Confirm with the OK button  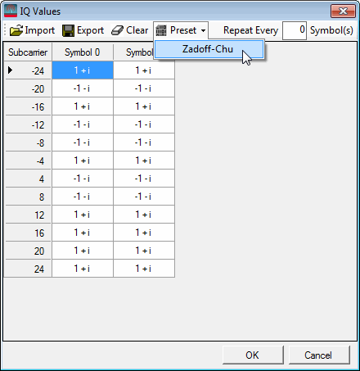coord(253,355)
